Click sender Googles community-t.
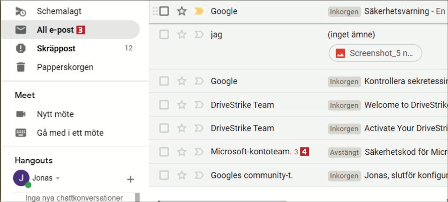The height and width of the screenshot is (202, 448). [x=252, y=175]
